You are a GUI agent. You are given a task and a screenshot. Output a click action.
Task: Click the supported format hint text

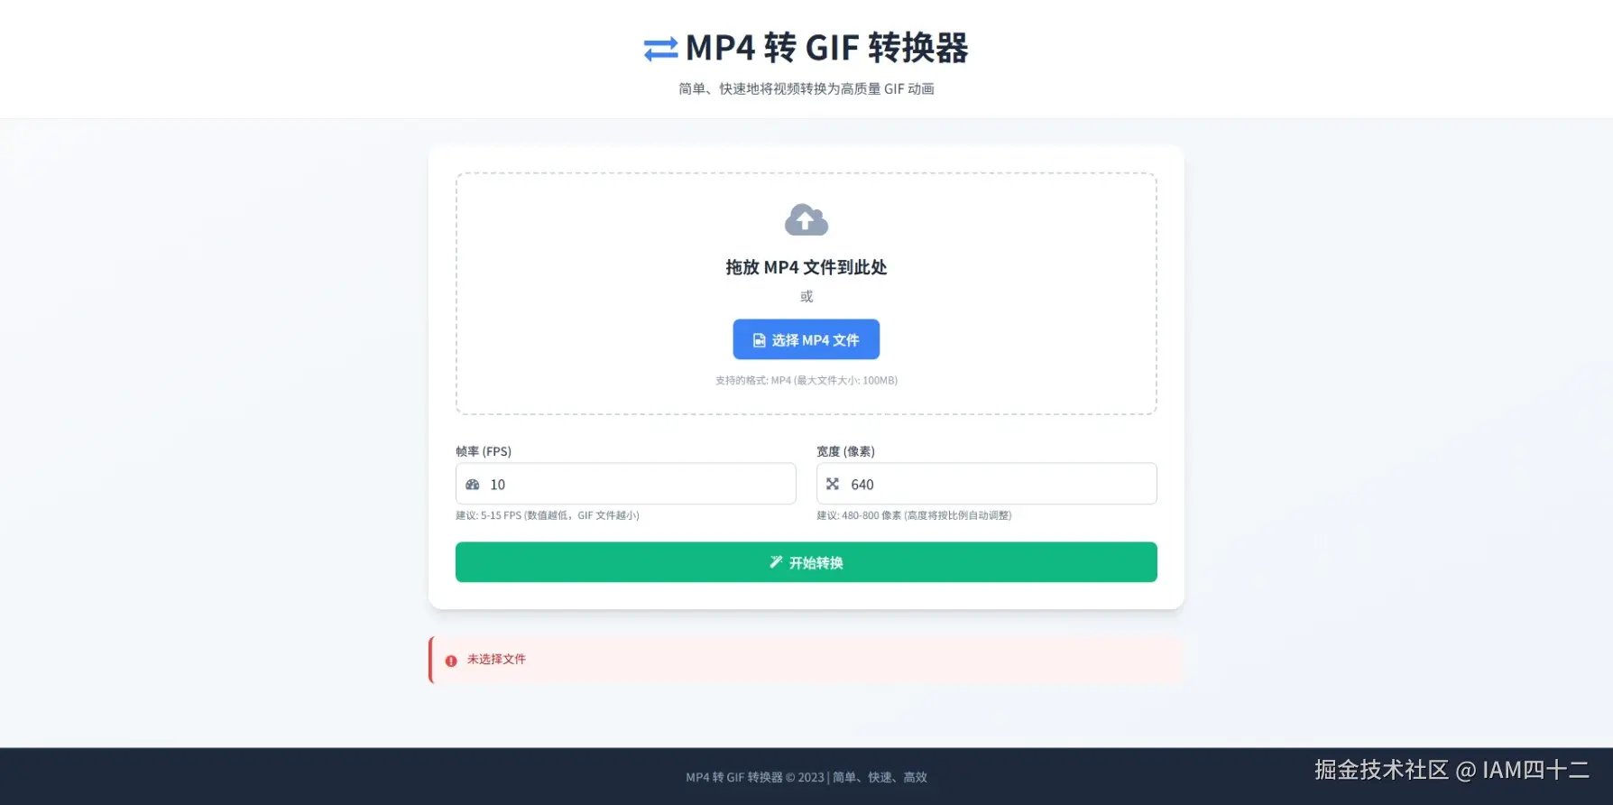point(806,381)
